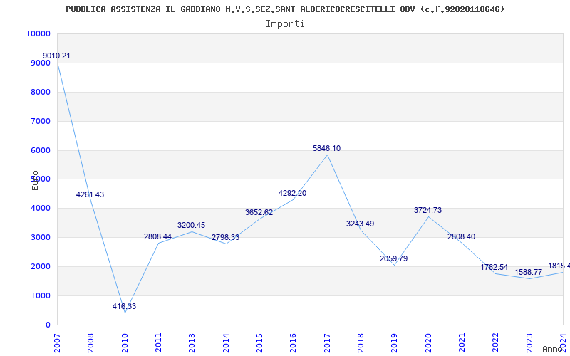Click the data label 3200.45

point(191,225)
